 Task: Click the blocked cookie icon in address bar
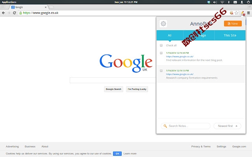[232, 13]
